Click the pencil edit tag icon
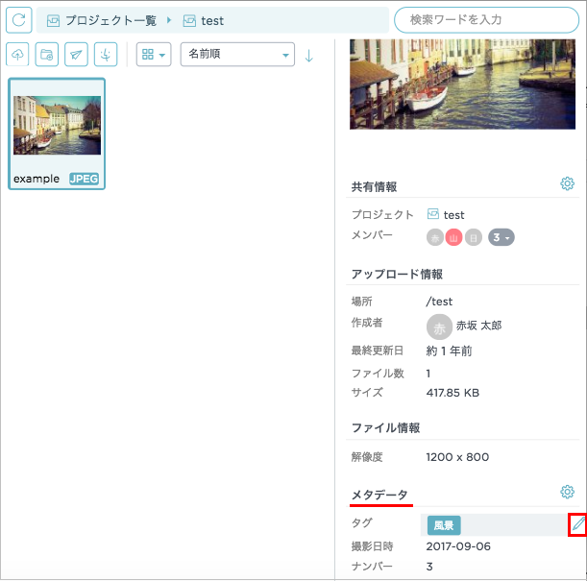Image resolution: width=587 pixels, height=581 pixels. [x=578, y=525]
